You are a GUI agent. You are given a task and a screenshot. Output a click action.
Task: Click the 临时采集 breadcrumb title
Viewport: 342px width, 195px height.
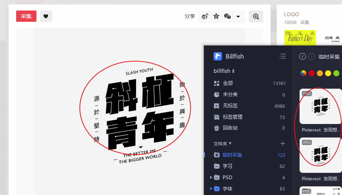click(329, 57)
